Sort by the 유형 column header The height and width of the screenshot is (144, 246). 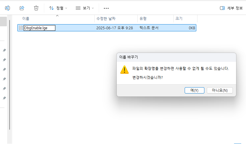coord(143,19)
